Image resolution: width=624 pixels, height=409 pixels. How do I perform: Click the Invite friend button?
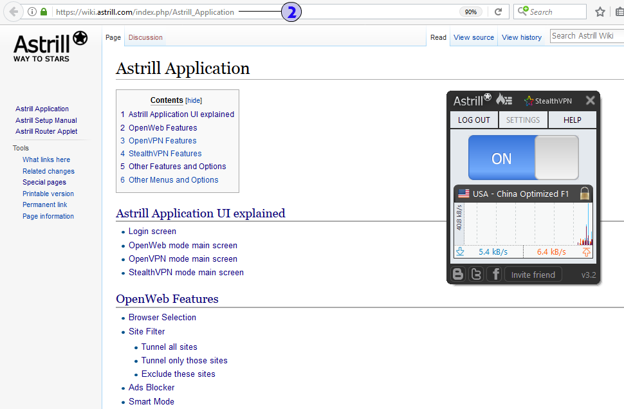coord(533,275)
